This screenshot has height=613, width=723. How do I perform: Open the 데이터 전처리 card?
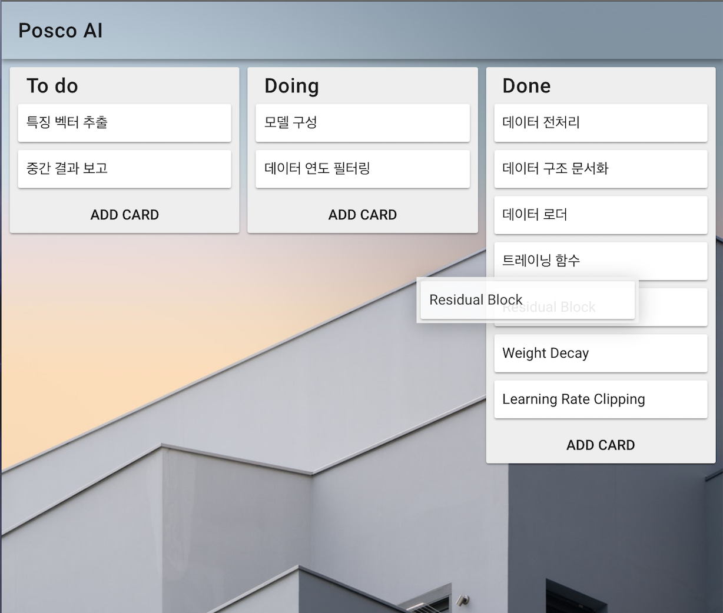pyautogui.click(x=601, y=123)
